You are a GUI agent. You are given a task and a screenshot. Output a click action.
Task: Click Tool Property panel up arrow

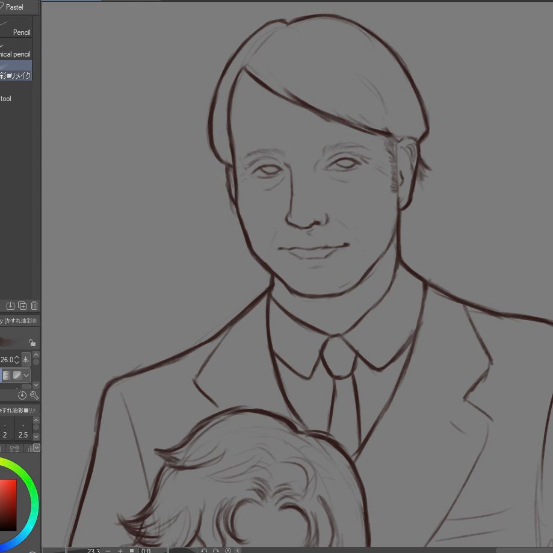click(x=36, y=354)
